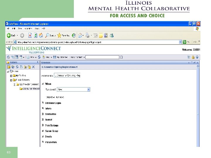The image size is (211, 158).
Task: Click the InfoView search text field
Action: [102, 57]
